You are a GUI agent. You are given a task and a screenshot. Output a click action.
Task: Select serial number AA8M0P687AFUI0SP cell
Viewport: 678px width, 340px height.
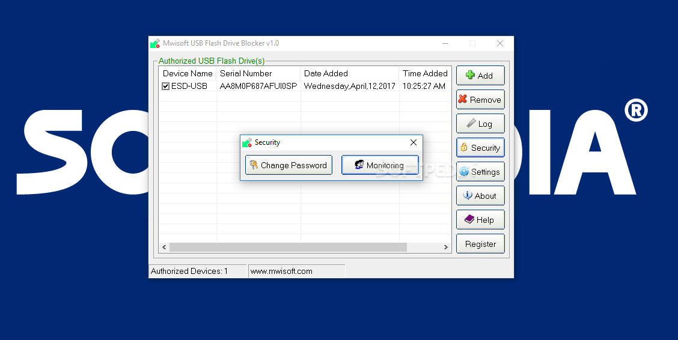coord(258,86)
